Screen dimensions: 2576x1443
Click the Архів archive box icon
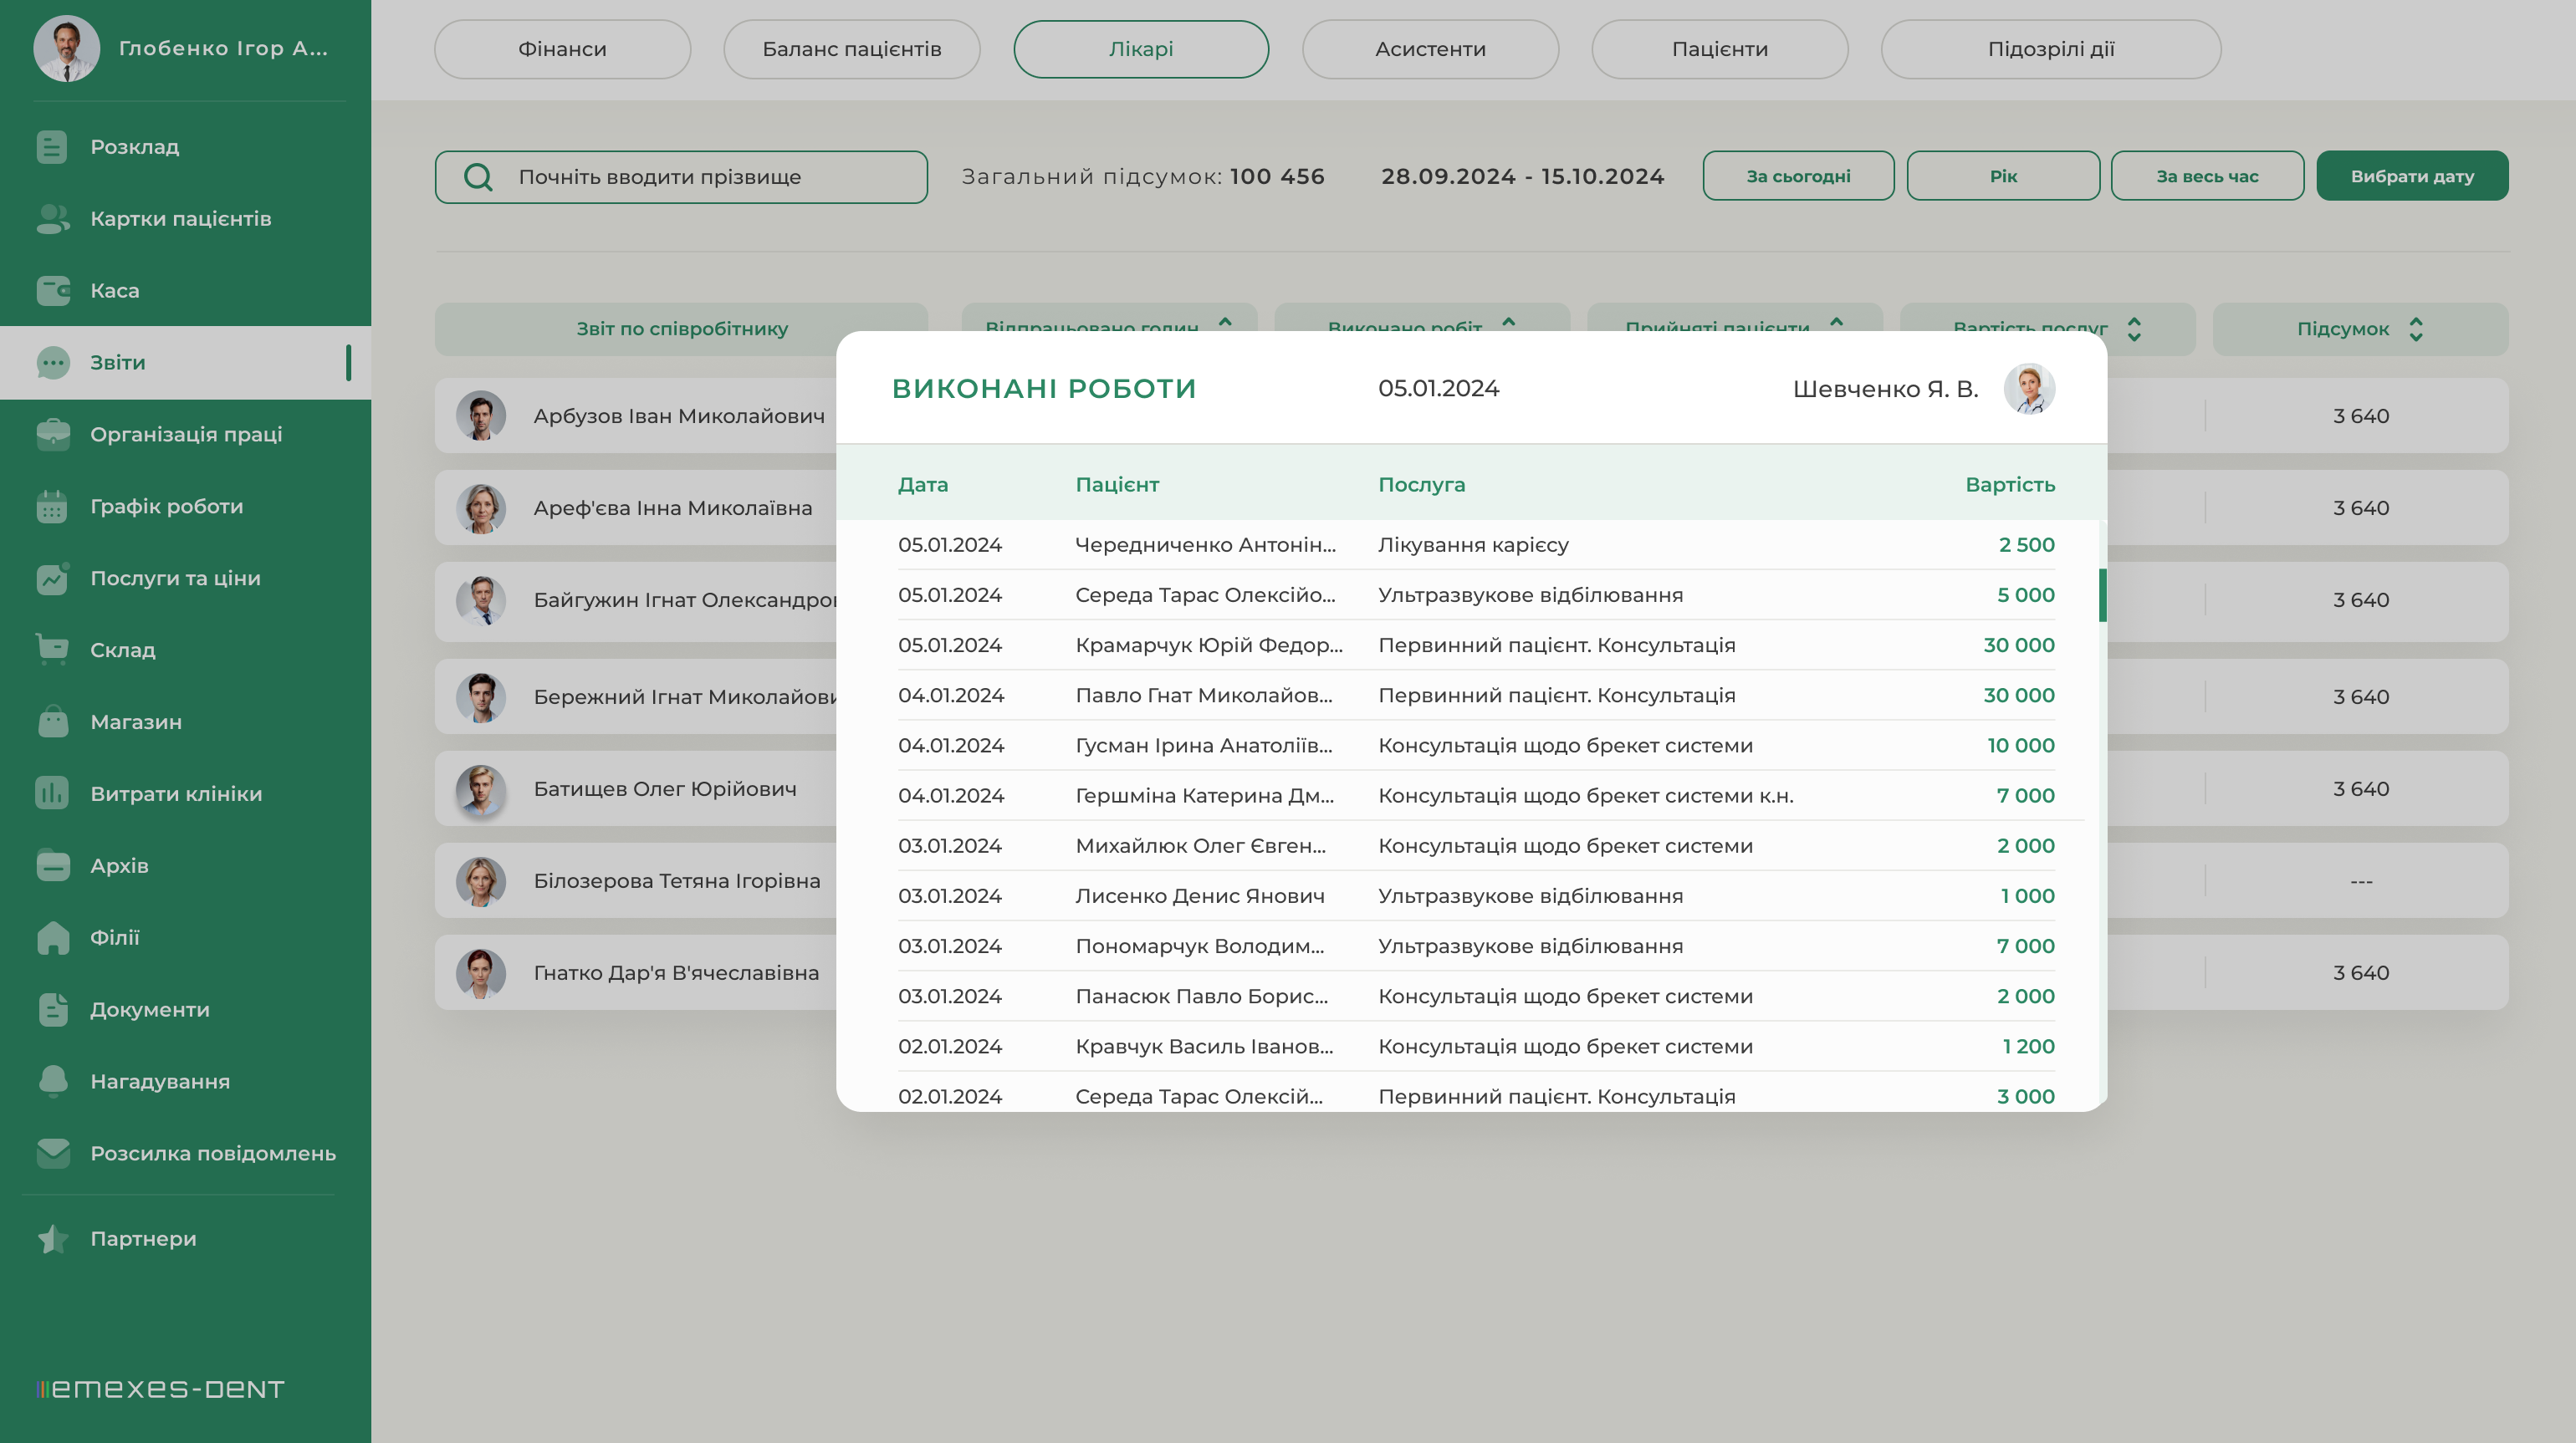click(52, 865)
